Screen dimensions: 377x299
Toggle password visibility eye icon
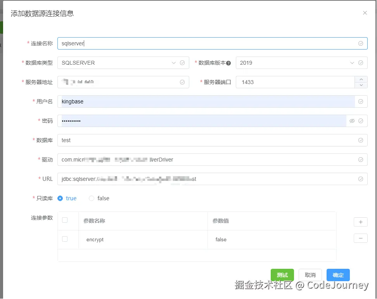(352, 121)
